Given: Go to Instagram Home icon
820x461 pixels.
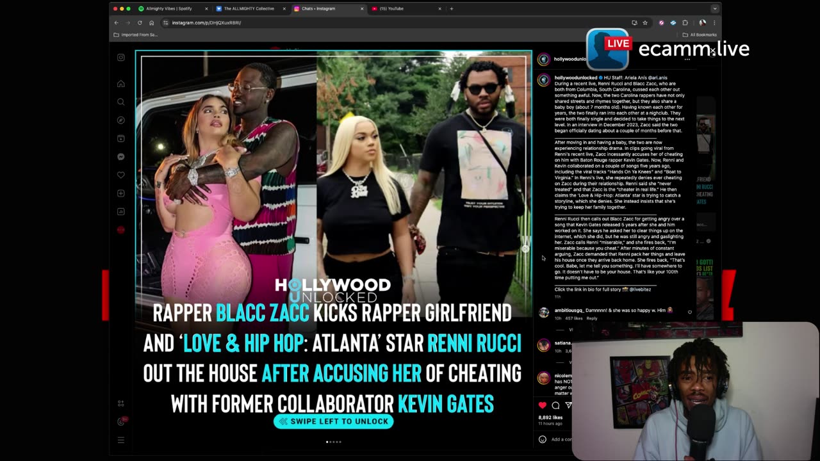Looking at the screenshot, I should tap(120, 84).
